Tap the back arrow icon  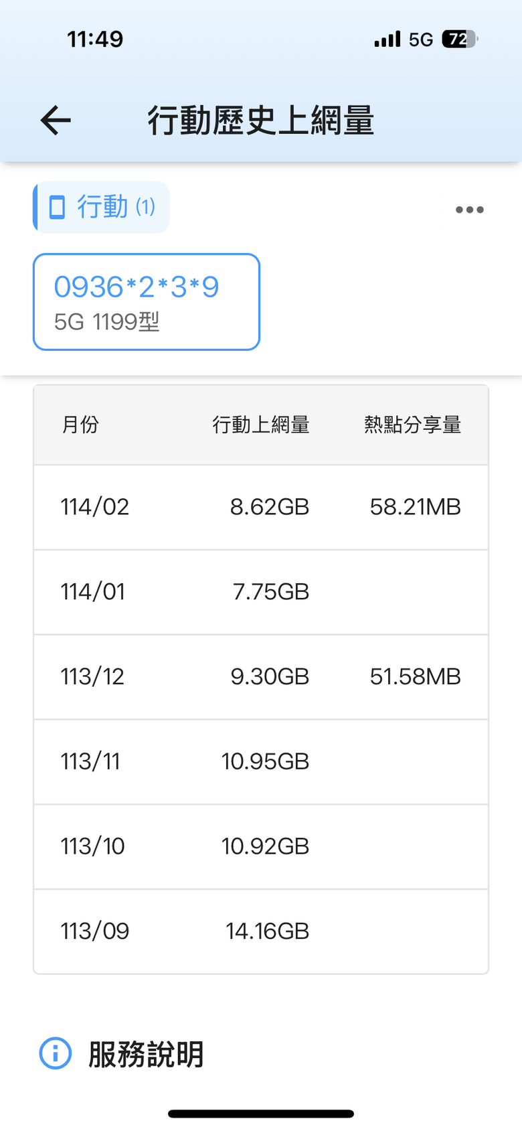click(x=56, y=121)
